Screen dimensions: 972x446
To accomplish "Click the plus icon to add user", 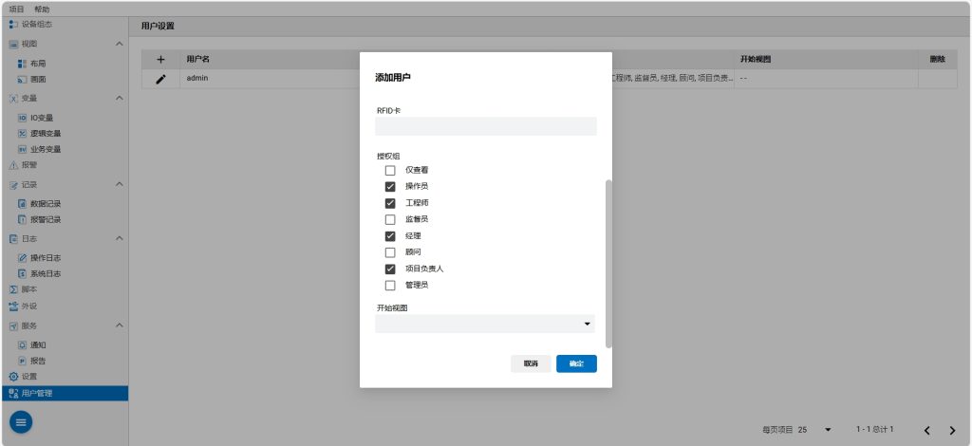I will tap(160, 60).
